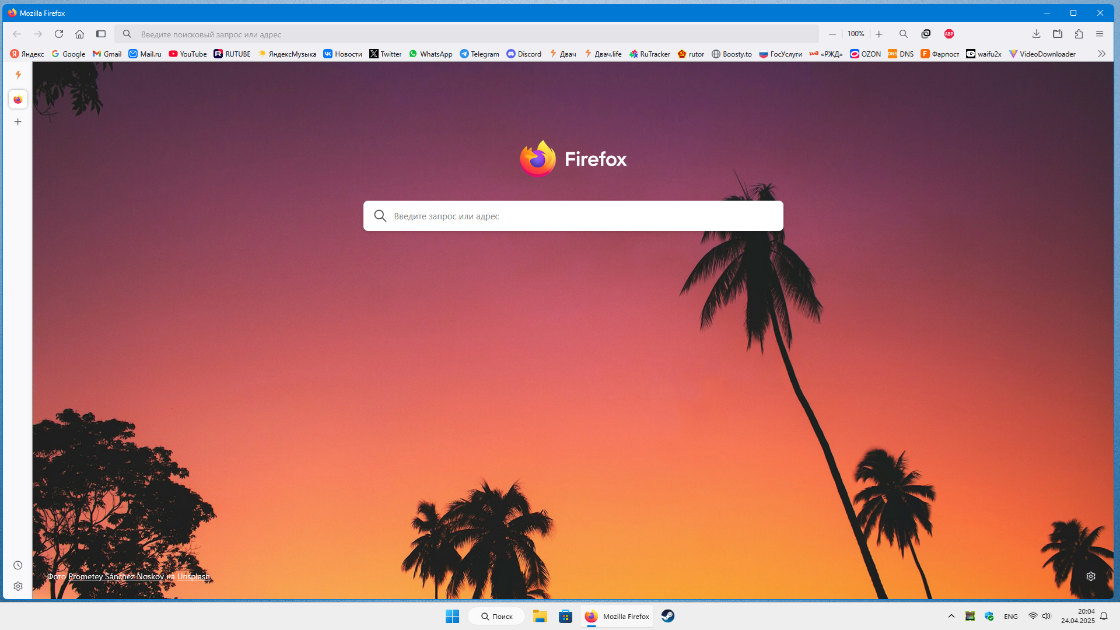Viewport: 1120px width, 630px height.
Task: Open the waifu2x bookmark
Action: (984, 54)
